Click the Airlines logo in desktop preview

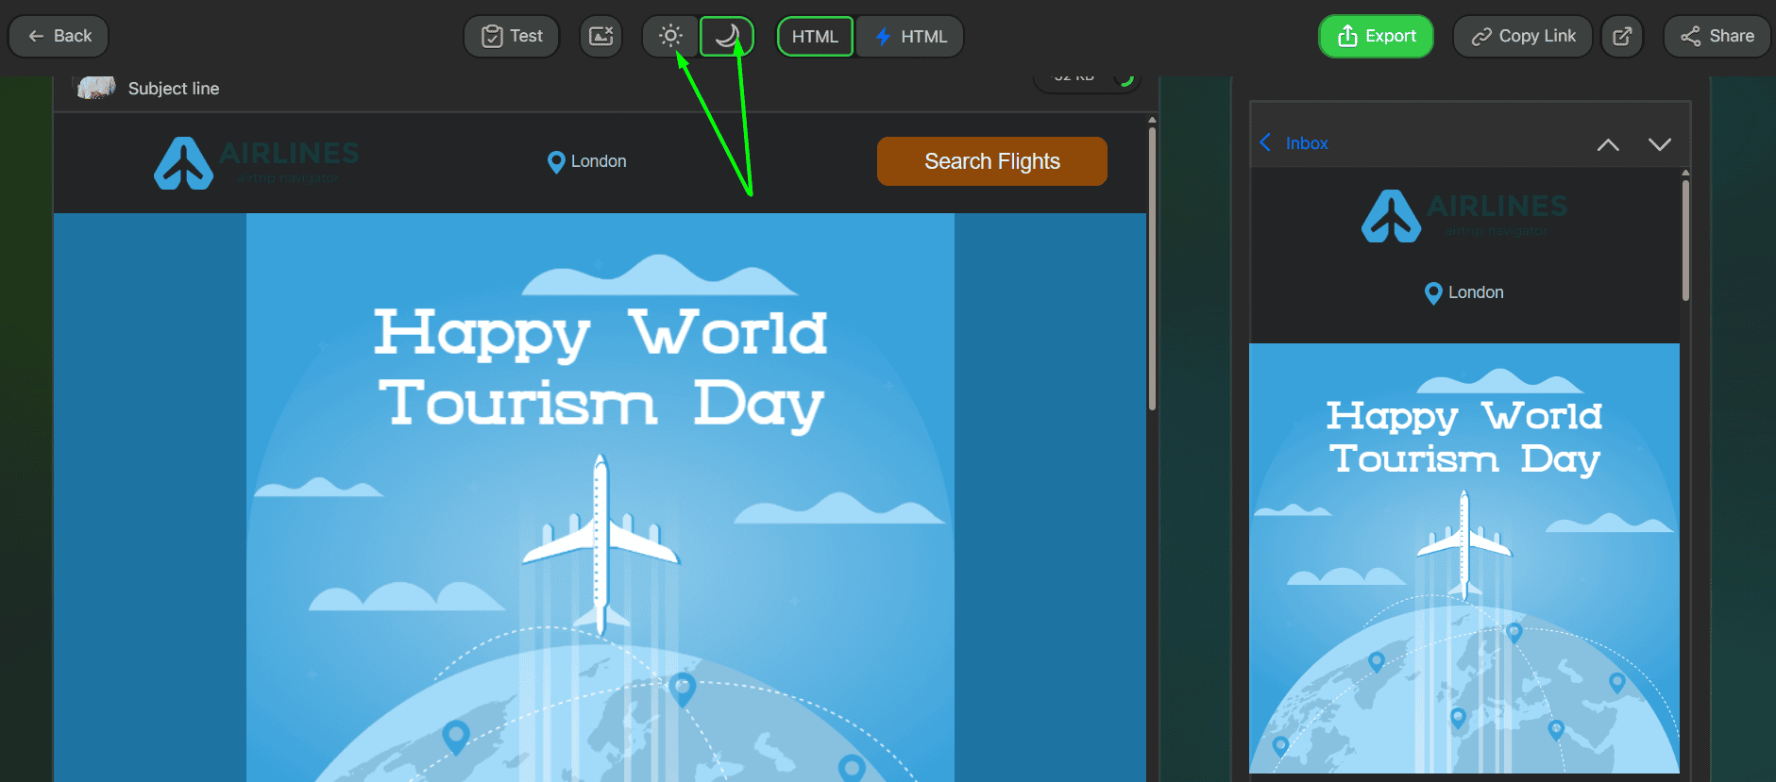pos(257,162)
